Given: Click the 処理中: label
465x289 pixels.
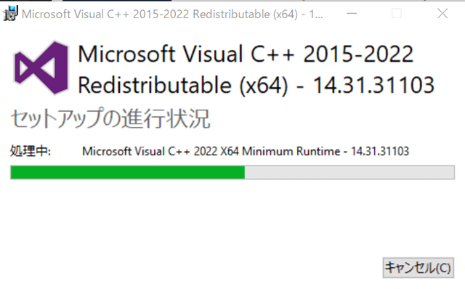Looking at the screenshot, I should [x=31, y=151].
